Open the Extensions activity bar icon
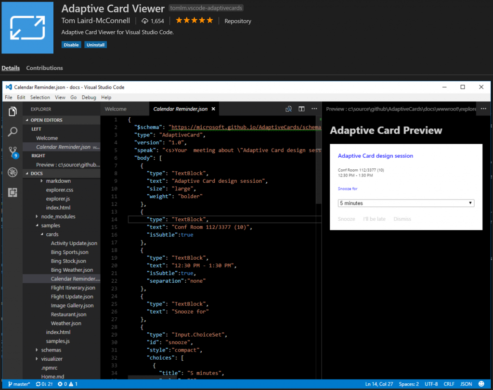Viewport: 493px width, 390px height. pos(13,192)
